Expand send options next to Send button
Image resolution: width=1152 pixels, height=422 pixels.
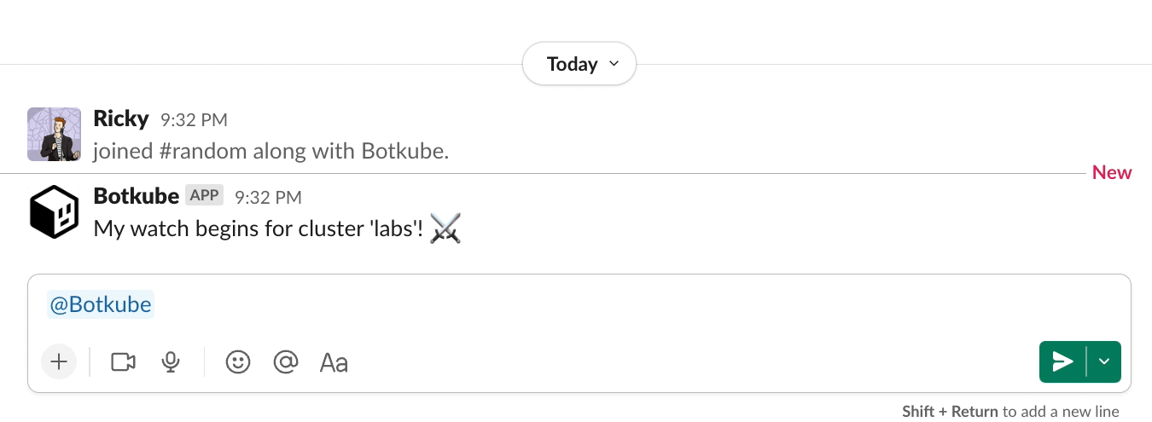click(1104, 362)
